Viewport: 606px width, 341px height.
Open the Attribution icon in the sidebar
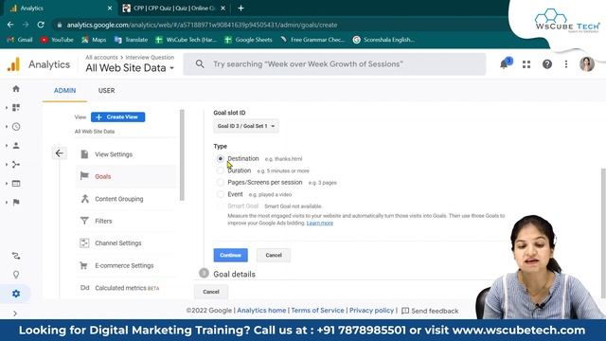(x=16, y=256)
